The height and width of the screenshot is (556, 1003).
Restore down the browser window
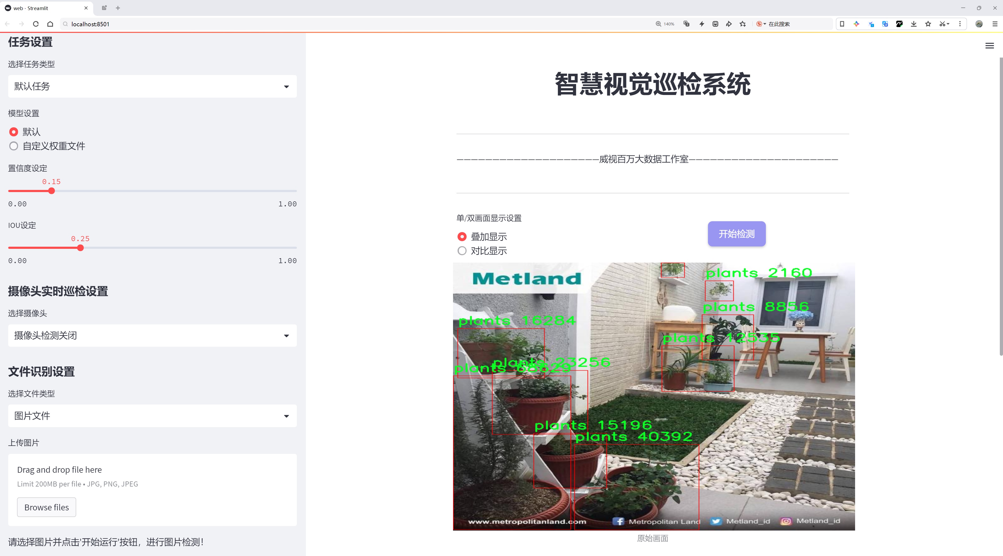(x=979, y=8)
